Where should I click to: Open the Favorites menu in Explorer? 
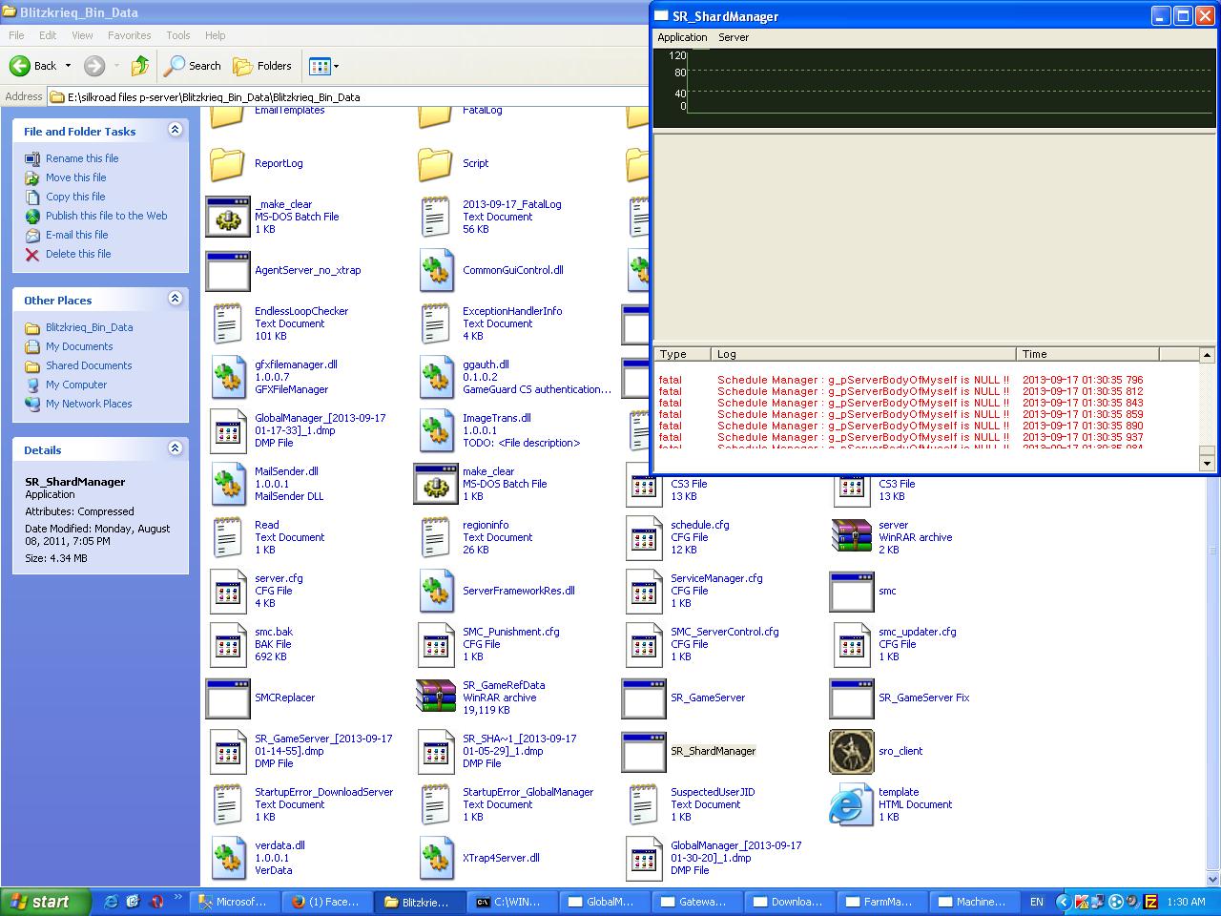tap(129, 35)
